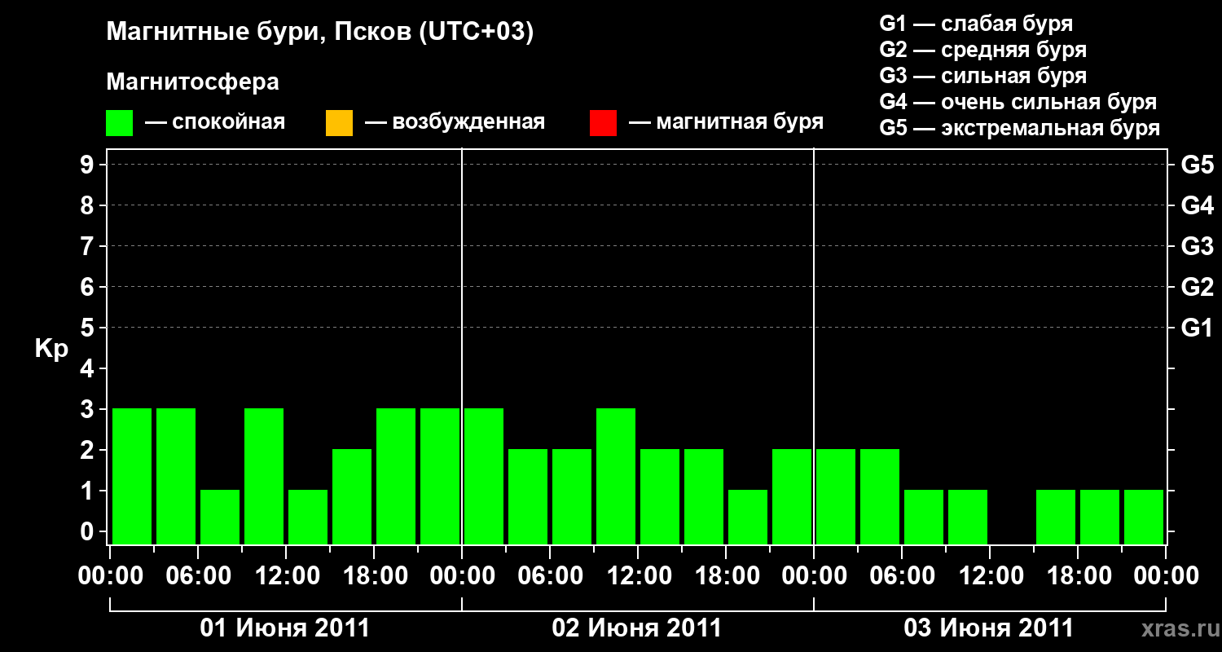Click the G5 level label on right axis
This screenshot has width=1222, height=652.
(1197, 165)
